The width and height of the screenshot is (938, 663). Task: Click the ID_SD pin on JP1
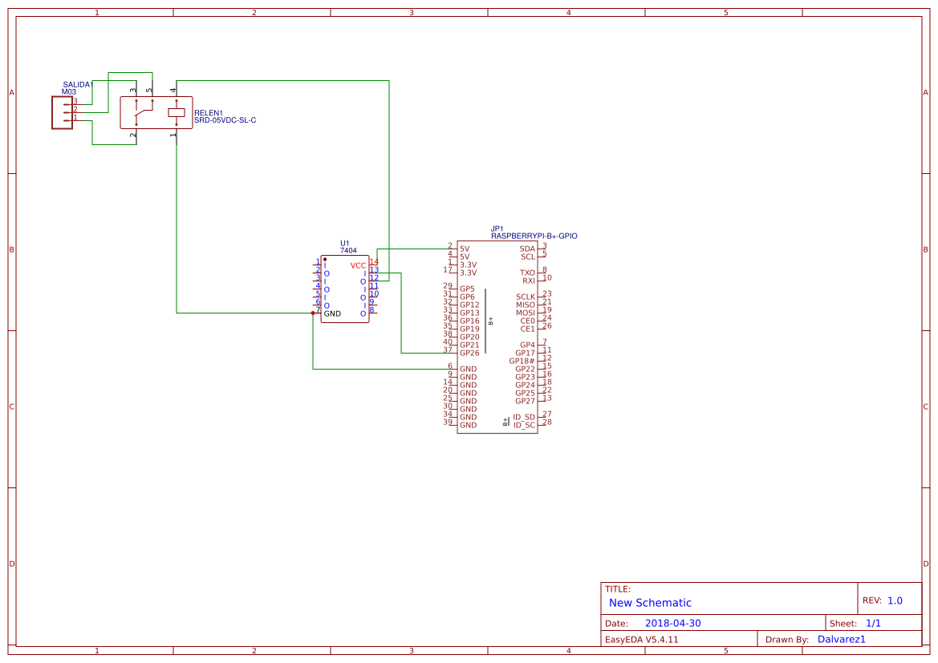[526, 417]
